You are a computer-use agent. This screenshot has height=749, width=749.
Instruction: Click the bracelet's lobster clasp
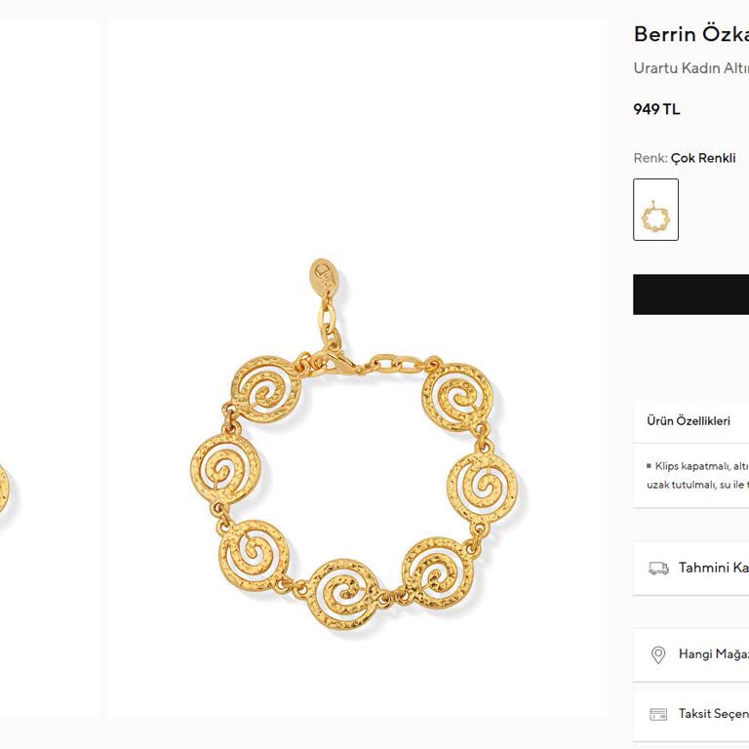[x=343, y=364]
